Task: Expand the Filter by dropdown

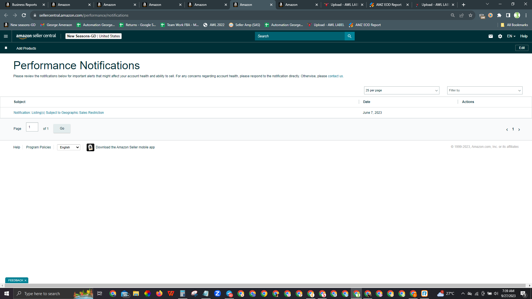Action: (x=485, y=91)
